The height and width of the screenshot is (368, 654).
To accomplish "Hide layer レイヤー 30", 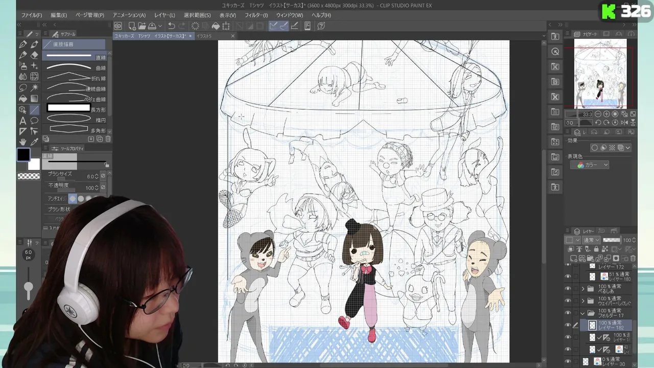I will [x=568, y=361].
